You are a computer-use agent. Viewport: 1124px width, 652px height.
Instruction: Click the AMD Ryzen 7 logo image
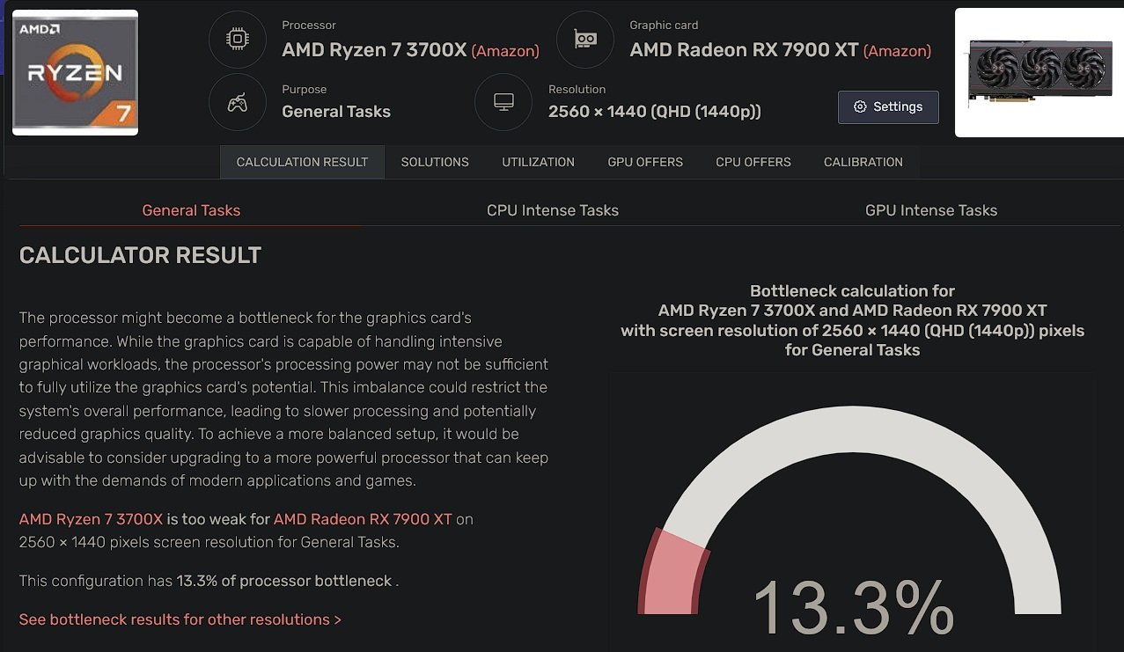76,72
